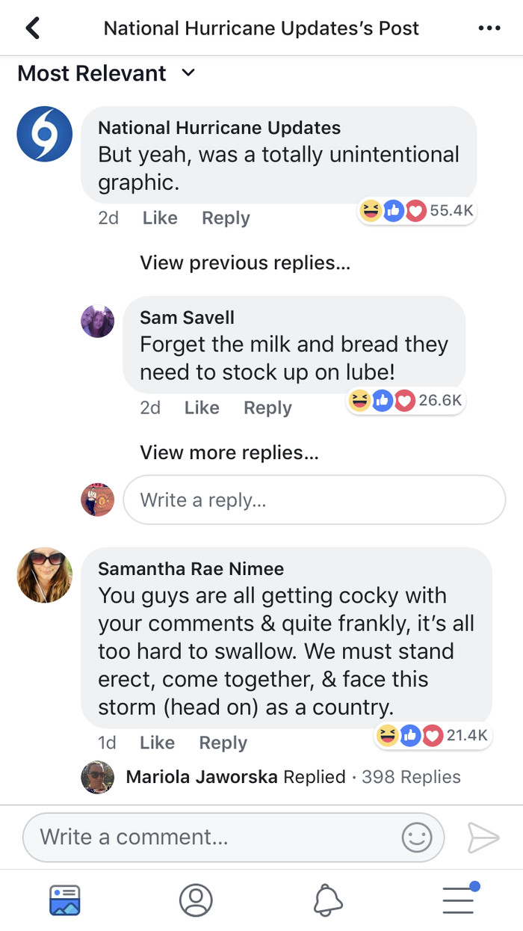Like Samantha Rae Nimee's comment
The width and height of the screenshot is (523, 931).
tap(157, 743)
